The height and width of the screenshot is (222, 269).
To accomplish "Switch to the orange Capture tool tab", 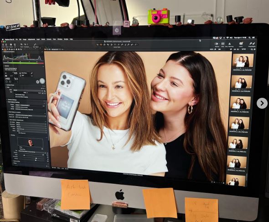I will (x=5, y=50).
